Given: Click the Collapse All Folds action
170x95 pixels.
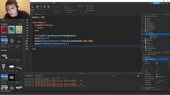Looking at the screenshot, I should click(x=90, y=10).
